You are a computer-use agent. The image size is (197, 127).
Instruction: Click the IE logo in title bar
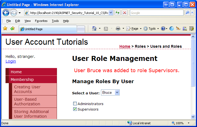pos(4,5)
